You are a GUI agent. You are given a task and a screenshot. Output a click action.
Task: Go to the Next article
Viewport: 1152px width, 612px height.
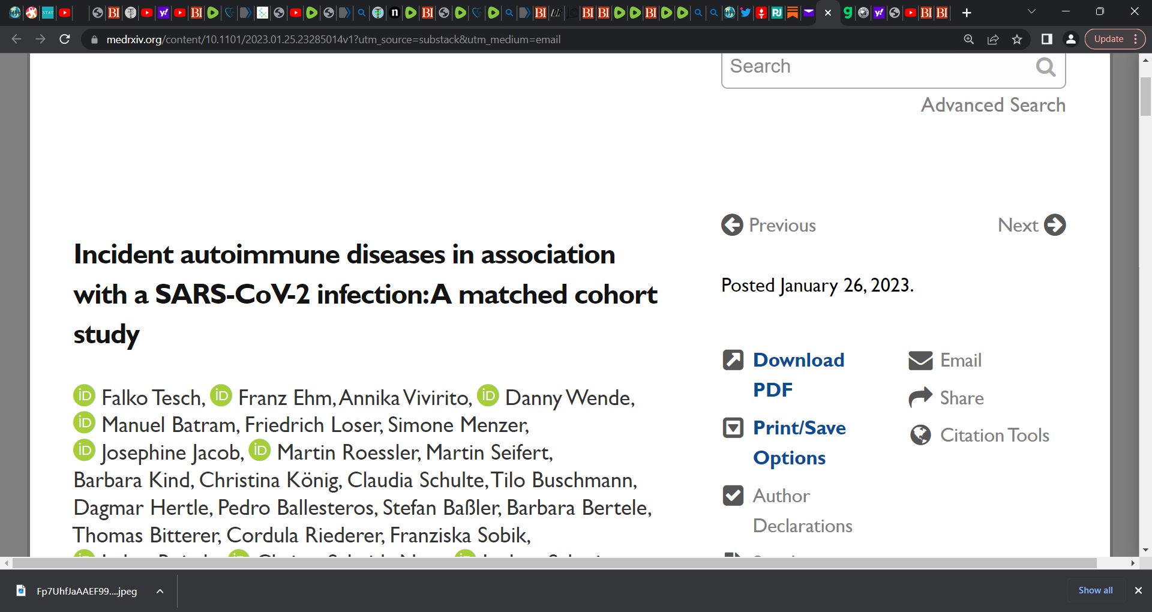tap(1018, 225)
